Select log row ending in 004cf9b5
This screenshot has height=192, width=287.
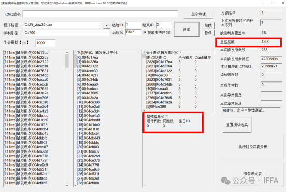pos(25,183)
